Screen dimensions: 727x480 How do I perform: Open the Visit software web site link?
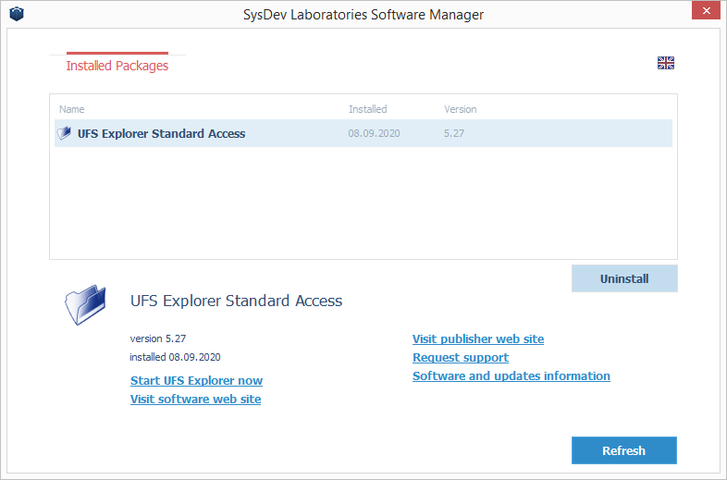[x=196, y=400]
